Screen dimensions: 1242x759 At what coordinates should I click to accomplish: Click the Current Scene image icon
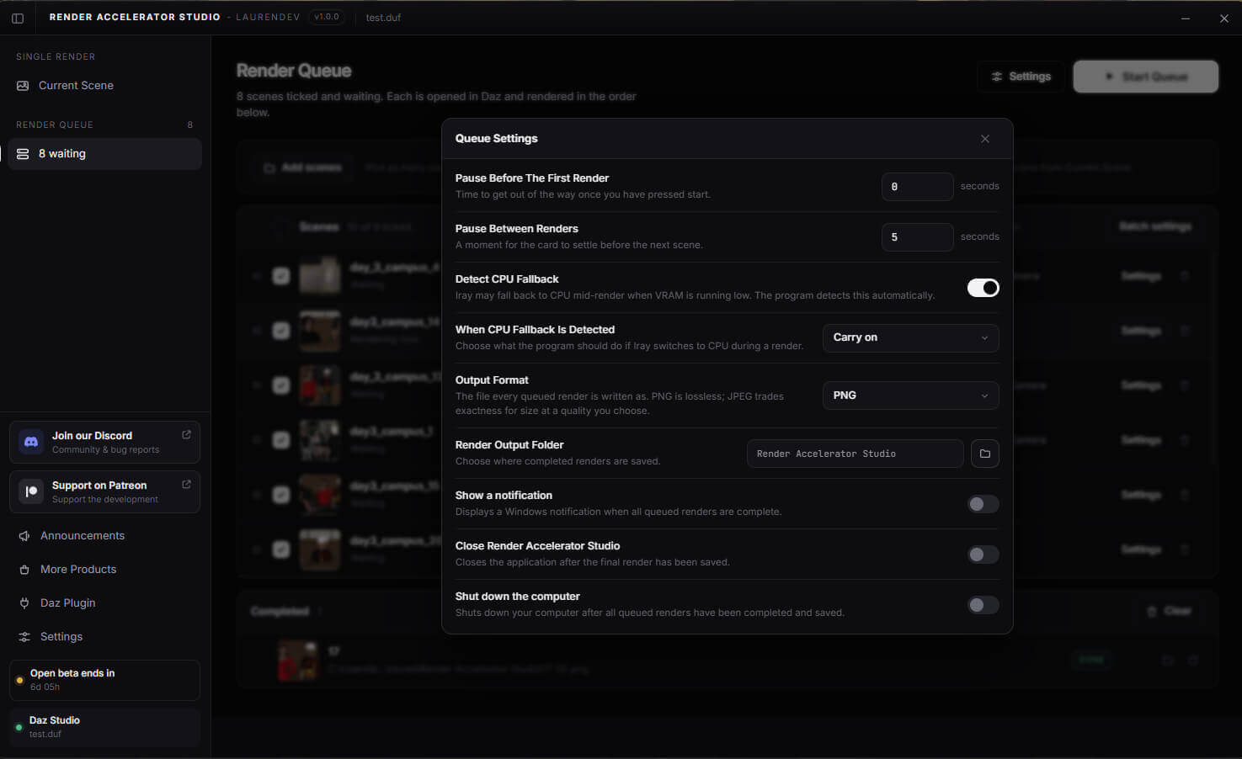point(23,86)
